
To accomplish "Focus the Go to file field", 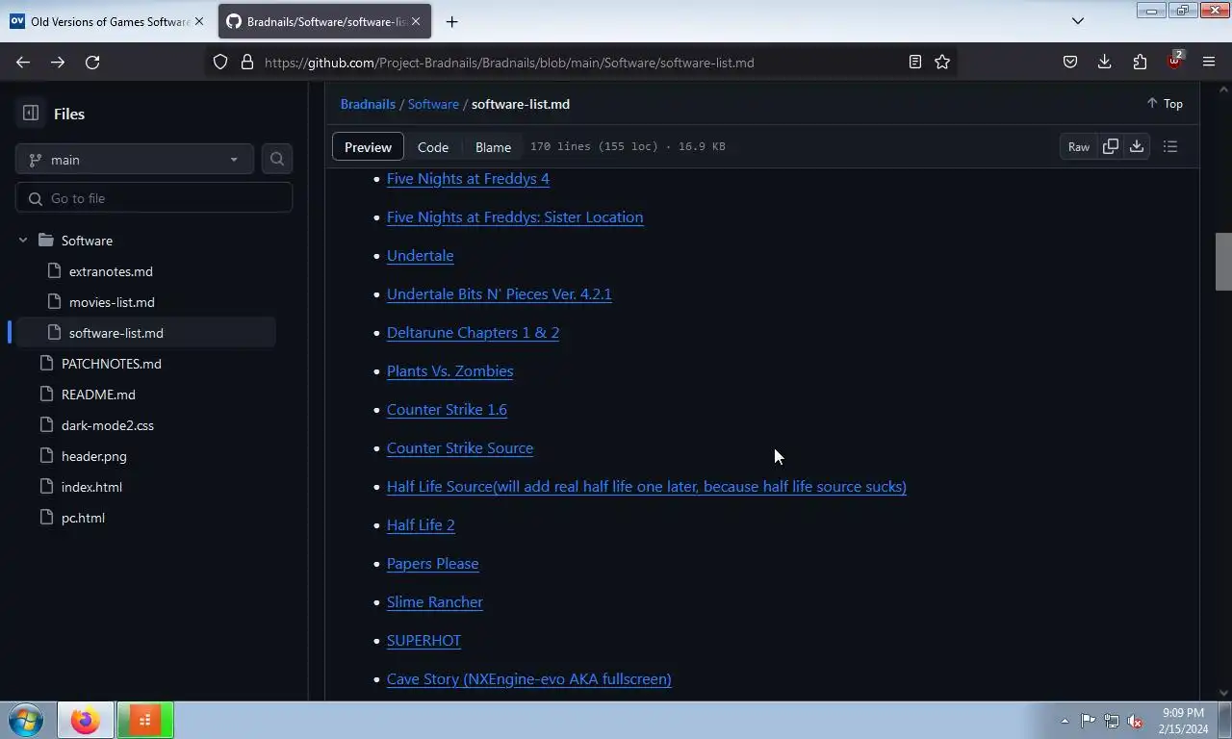I will click(154, 198).
